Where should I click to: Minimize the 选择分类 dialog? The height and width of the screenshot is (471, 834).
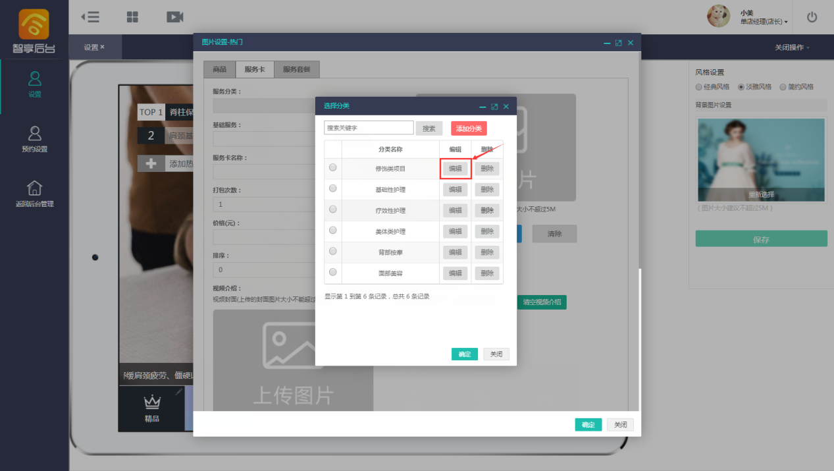click(x=482, y=106)
